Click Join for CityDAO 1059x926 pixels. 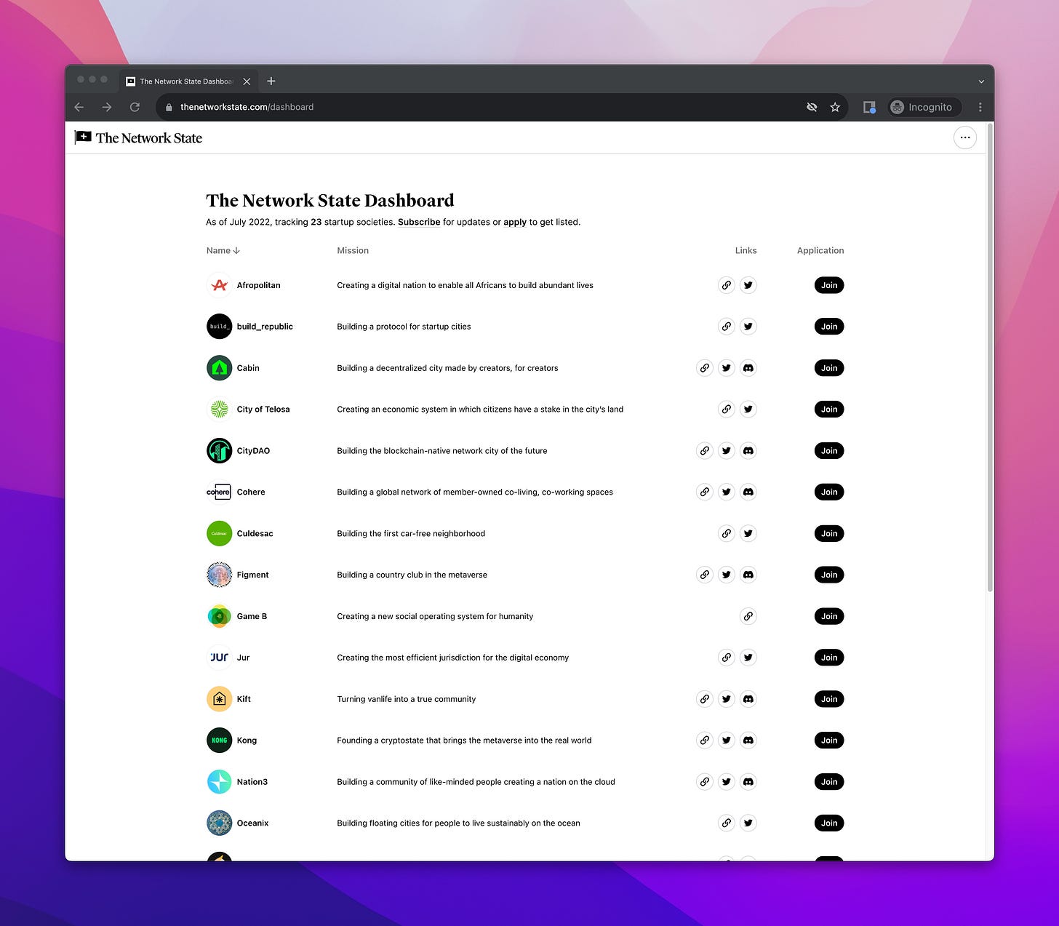(x=829, y=451)
